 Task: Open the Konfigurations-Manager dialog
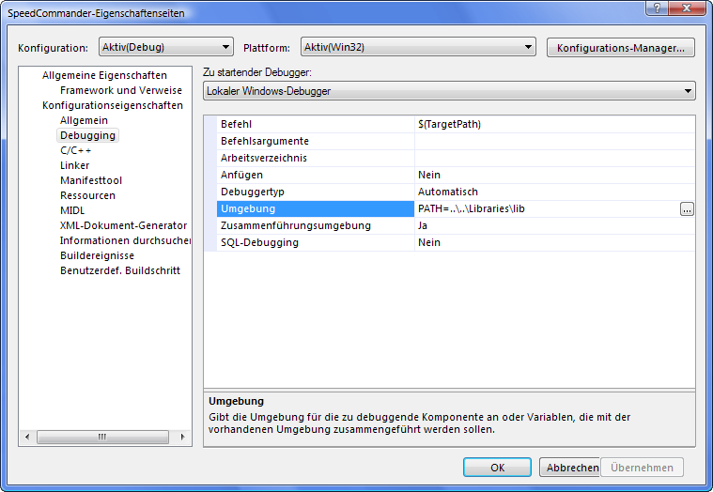(621, 48)
